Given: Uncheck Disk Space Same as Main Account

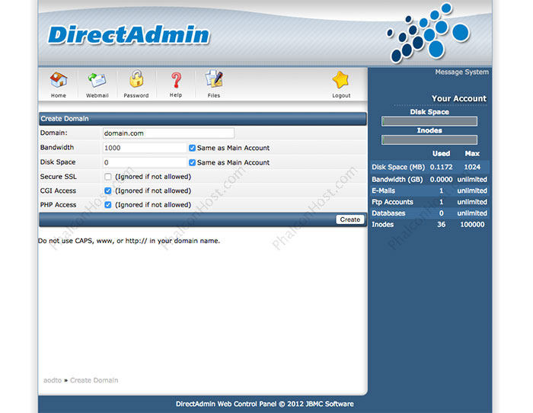Looking at the screenshot, I should [192, 162].
